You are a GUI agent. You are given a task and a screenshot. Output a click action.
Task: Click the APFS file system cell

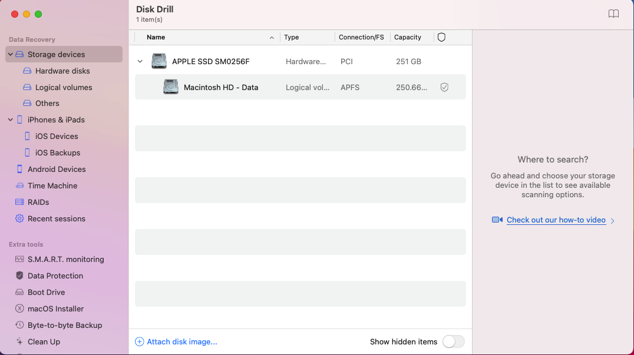coord(350,87)
